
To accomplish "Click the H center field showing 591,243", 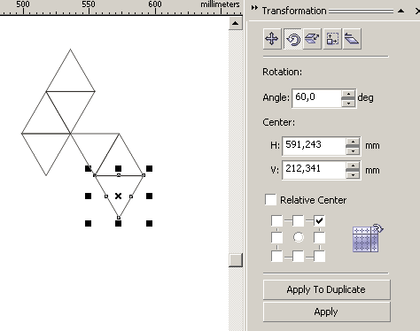I will pos(314,146).
